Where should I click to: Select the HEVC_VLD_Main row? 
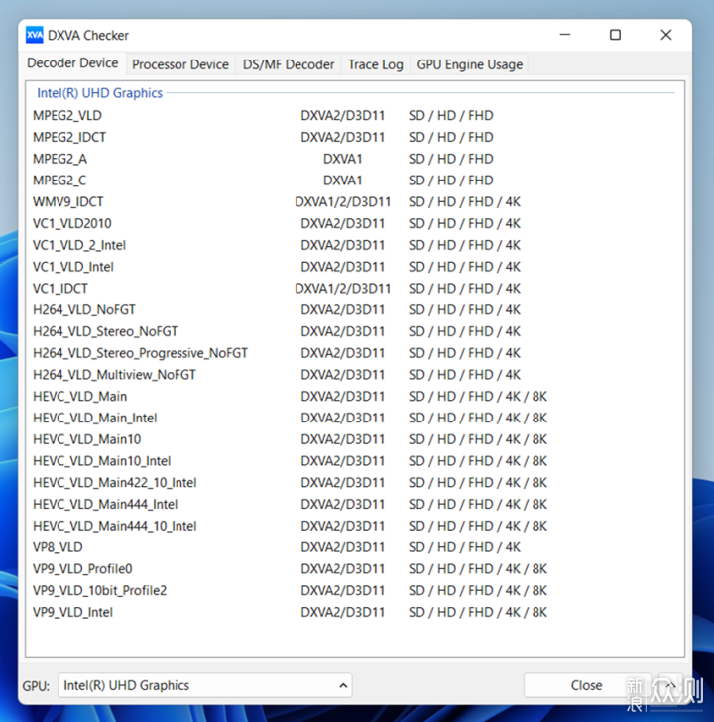[354, 397]
